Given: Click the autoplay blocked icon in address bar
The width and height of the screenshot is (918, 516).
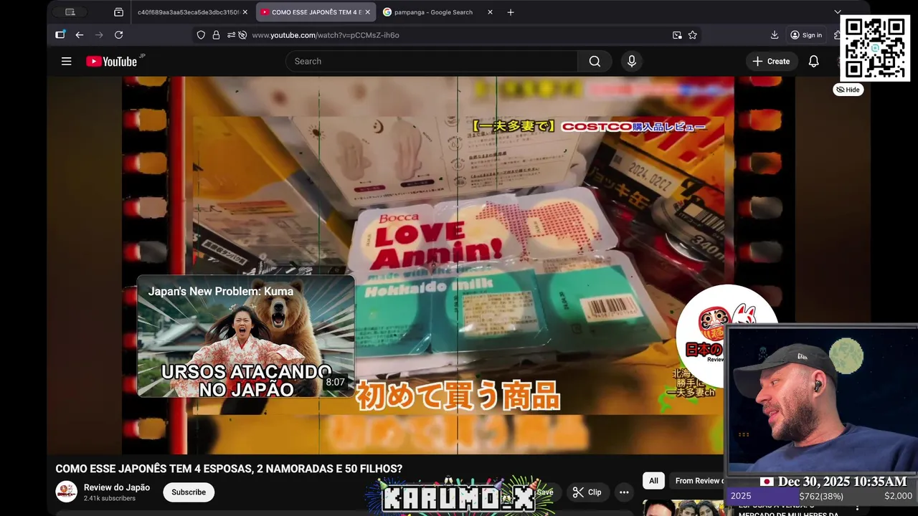Looking at the screenshot, I should pos(242,35).
